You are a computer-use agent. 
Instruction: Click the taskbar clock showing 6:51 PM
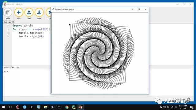point(183,107)
